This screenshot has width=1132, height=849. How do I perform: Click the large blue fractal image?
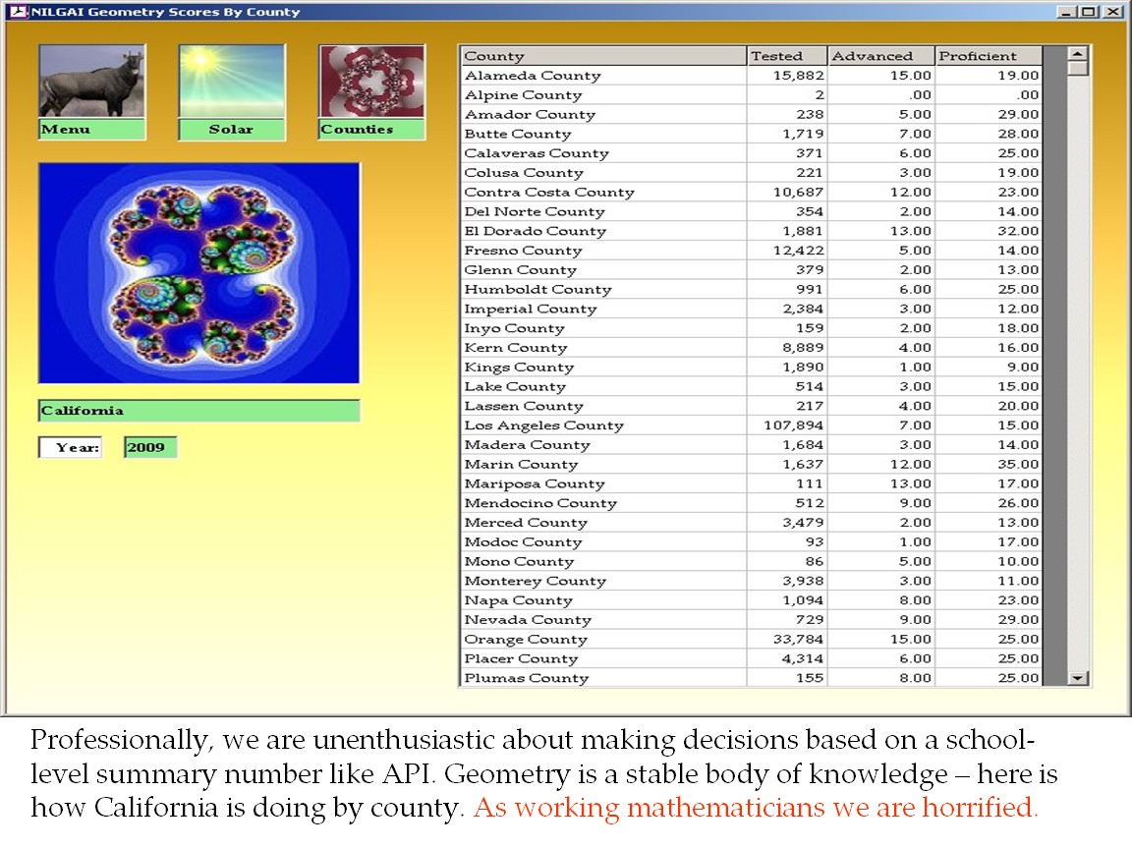point(199,273)
